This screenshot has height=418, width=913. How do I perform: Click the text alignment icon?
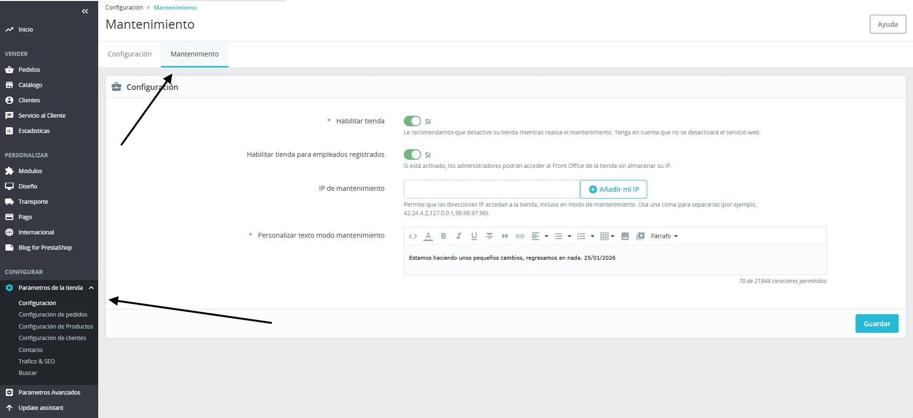click(x=536, y=236)
